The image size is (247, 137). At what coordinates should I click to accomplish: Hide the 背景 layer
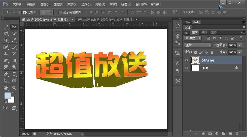[187, 68]
